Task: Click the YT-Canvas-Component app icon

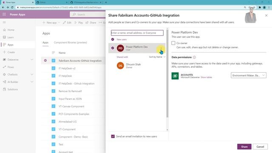Action: pos(54,106)
